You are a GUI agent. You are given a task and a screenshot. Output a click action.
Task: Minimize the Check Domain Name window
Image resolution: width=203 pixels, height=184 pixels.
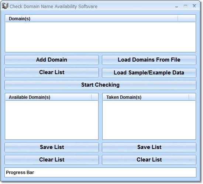pyautogui.click(x=176, y=7)
